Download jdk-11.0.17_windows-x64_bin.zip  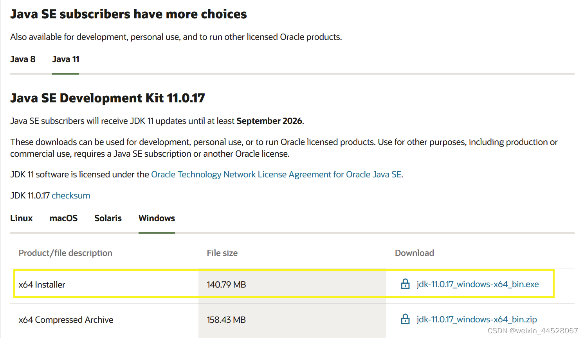(x=477, y=320)
